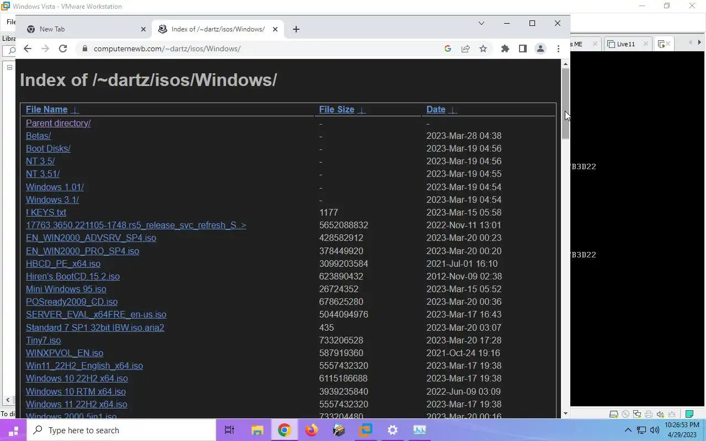Click the page vertical scrollbar thumb

(x=565, y=104)
